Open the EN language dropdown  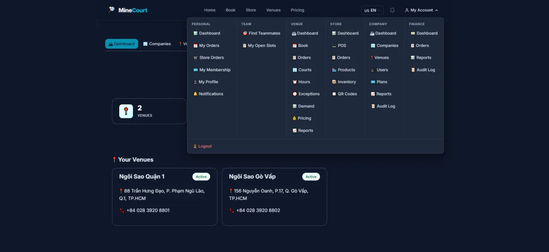[x=372, y=10]
